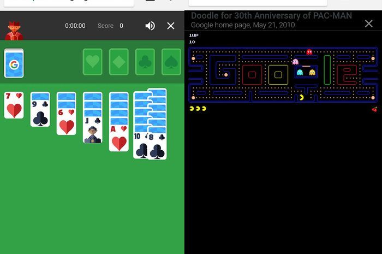Mute the Solitaire game sound
382x254 pixels.
click(150, 26)
